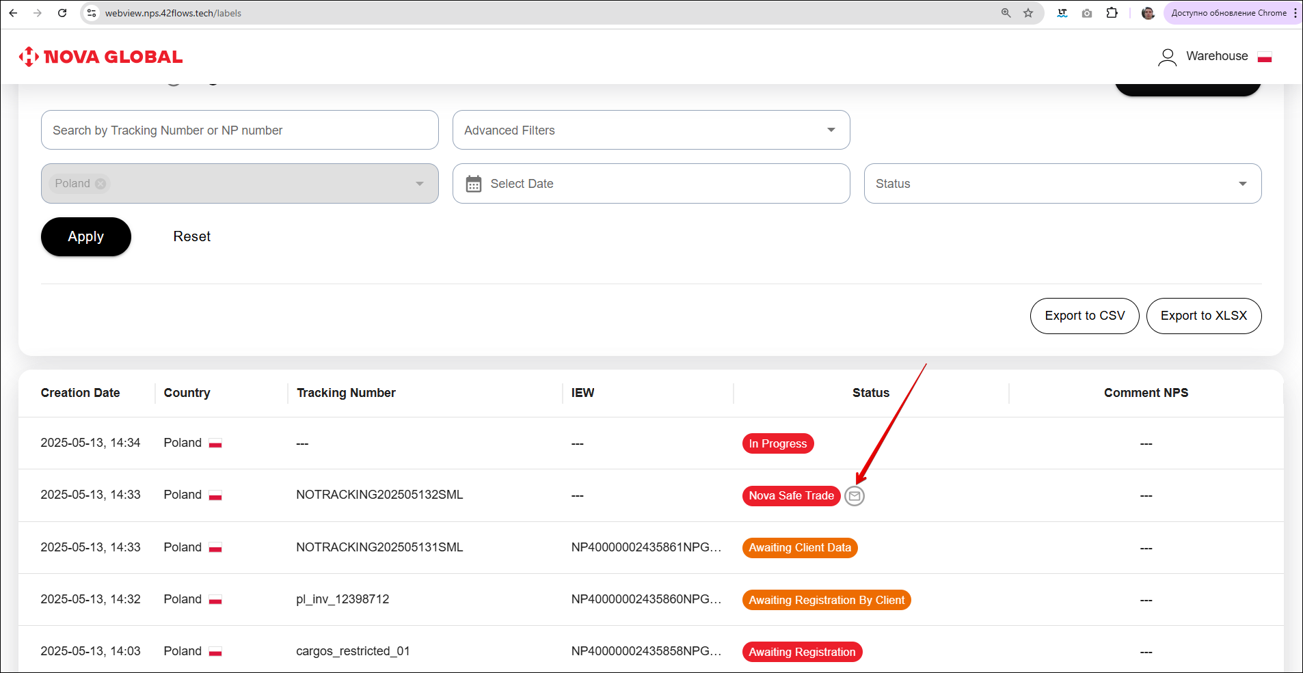
Task: Reload the page with the browser refresh icon
Action: (62, 13)
